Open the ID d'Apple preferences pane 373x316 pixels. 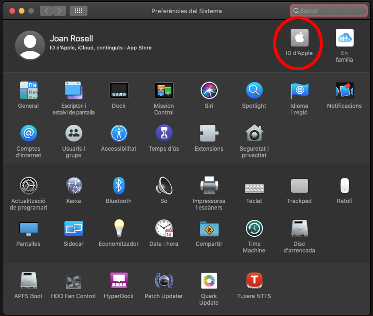tap(299, 38)
